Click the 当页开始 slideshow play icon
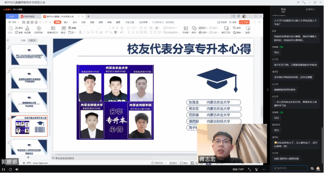This screenshot has width=324, height=173. (39, 29)
